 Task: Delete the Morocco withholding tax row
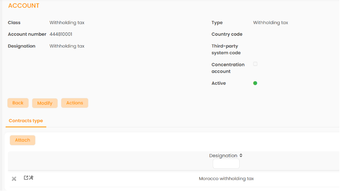click(14, 179)
